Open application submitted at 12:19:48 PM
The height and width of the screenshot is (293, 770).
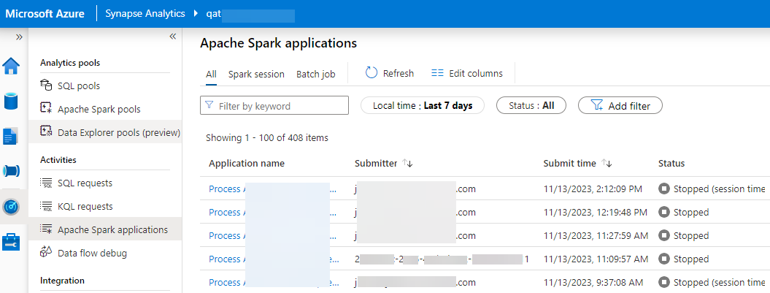pos(273,213)
